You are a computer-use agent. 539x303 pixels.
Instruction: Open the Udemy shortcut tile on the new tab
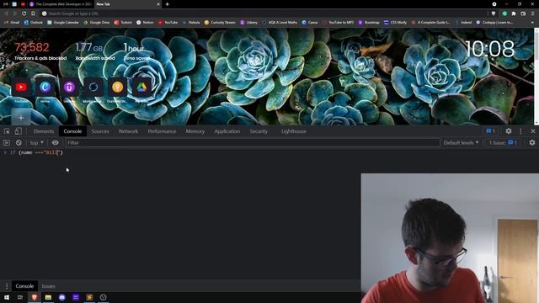(69, 87)
